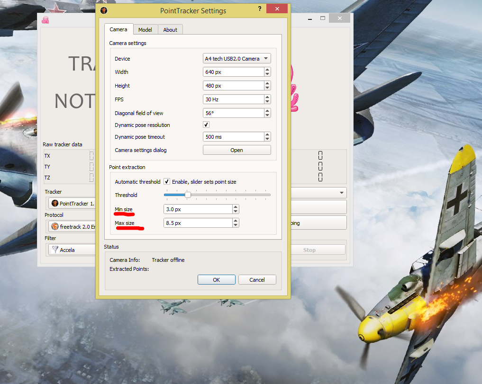Open the dropdown arrow in the main window's right panel
This screenshot has height=384, width=482.
(342, 193)
